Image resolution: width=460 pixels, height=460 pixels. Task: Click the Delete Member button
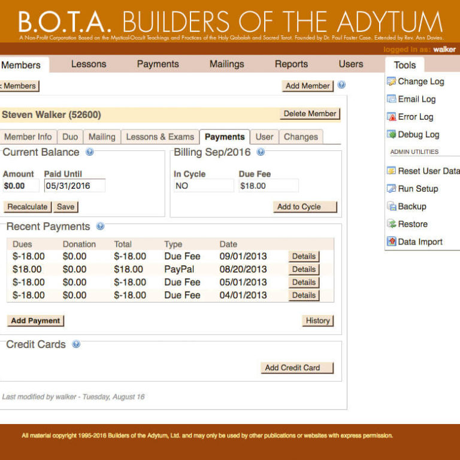click(x=310, y=114)
